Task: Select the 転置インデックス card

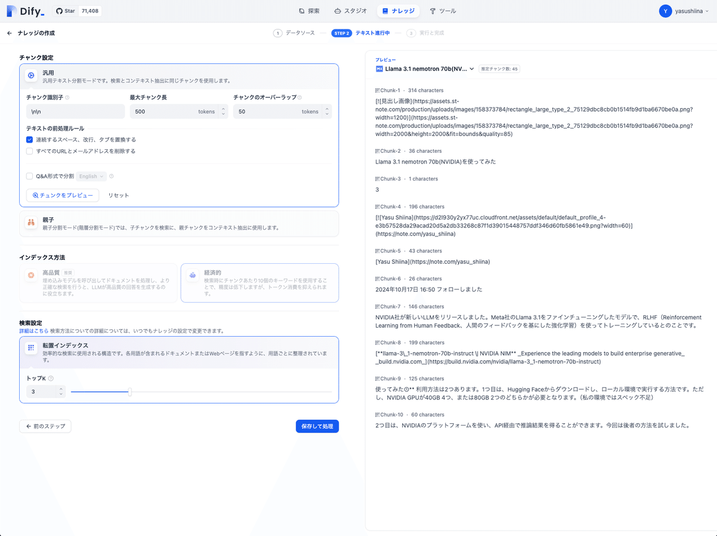Action: point(179,370)
